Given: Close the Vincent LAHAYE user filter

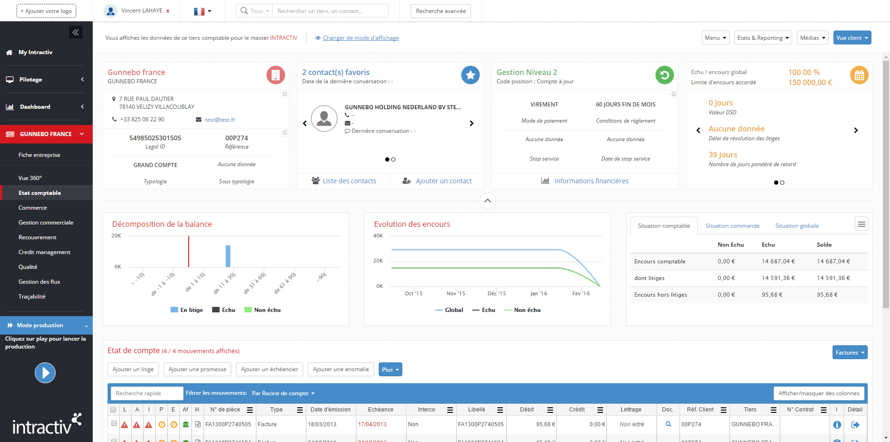Looking at the screenshot, I should click(x=167, y=10).
